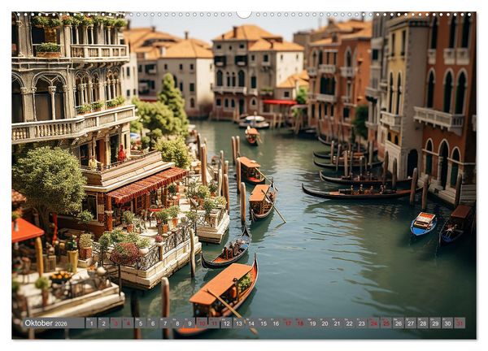Click day 22 in the date row
This screenshot has height=351, width=488.
(350, 323)
